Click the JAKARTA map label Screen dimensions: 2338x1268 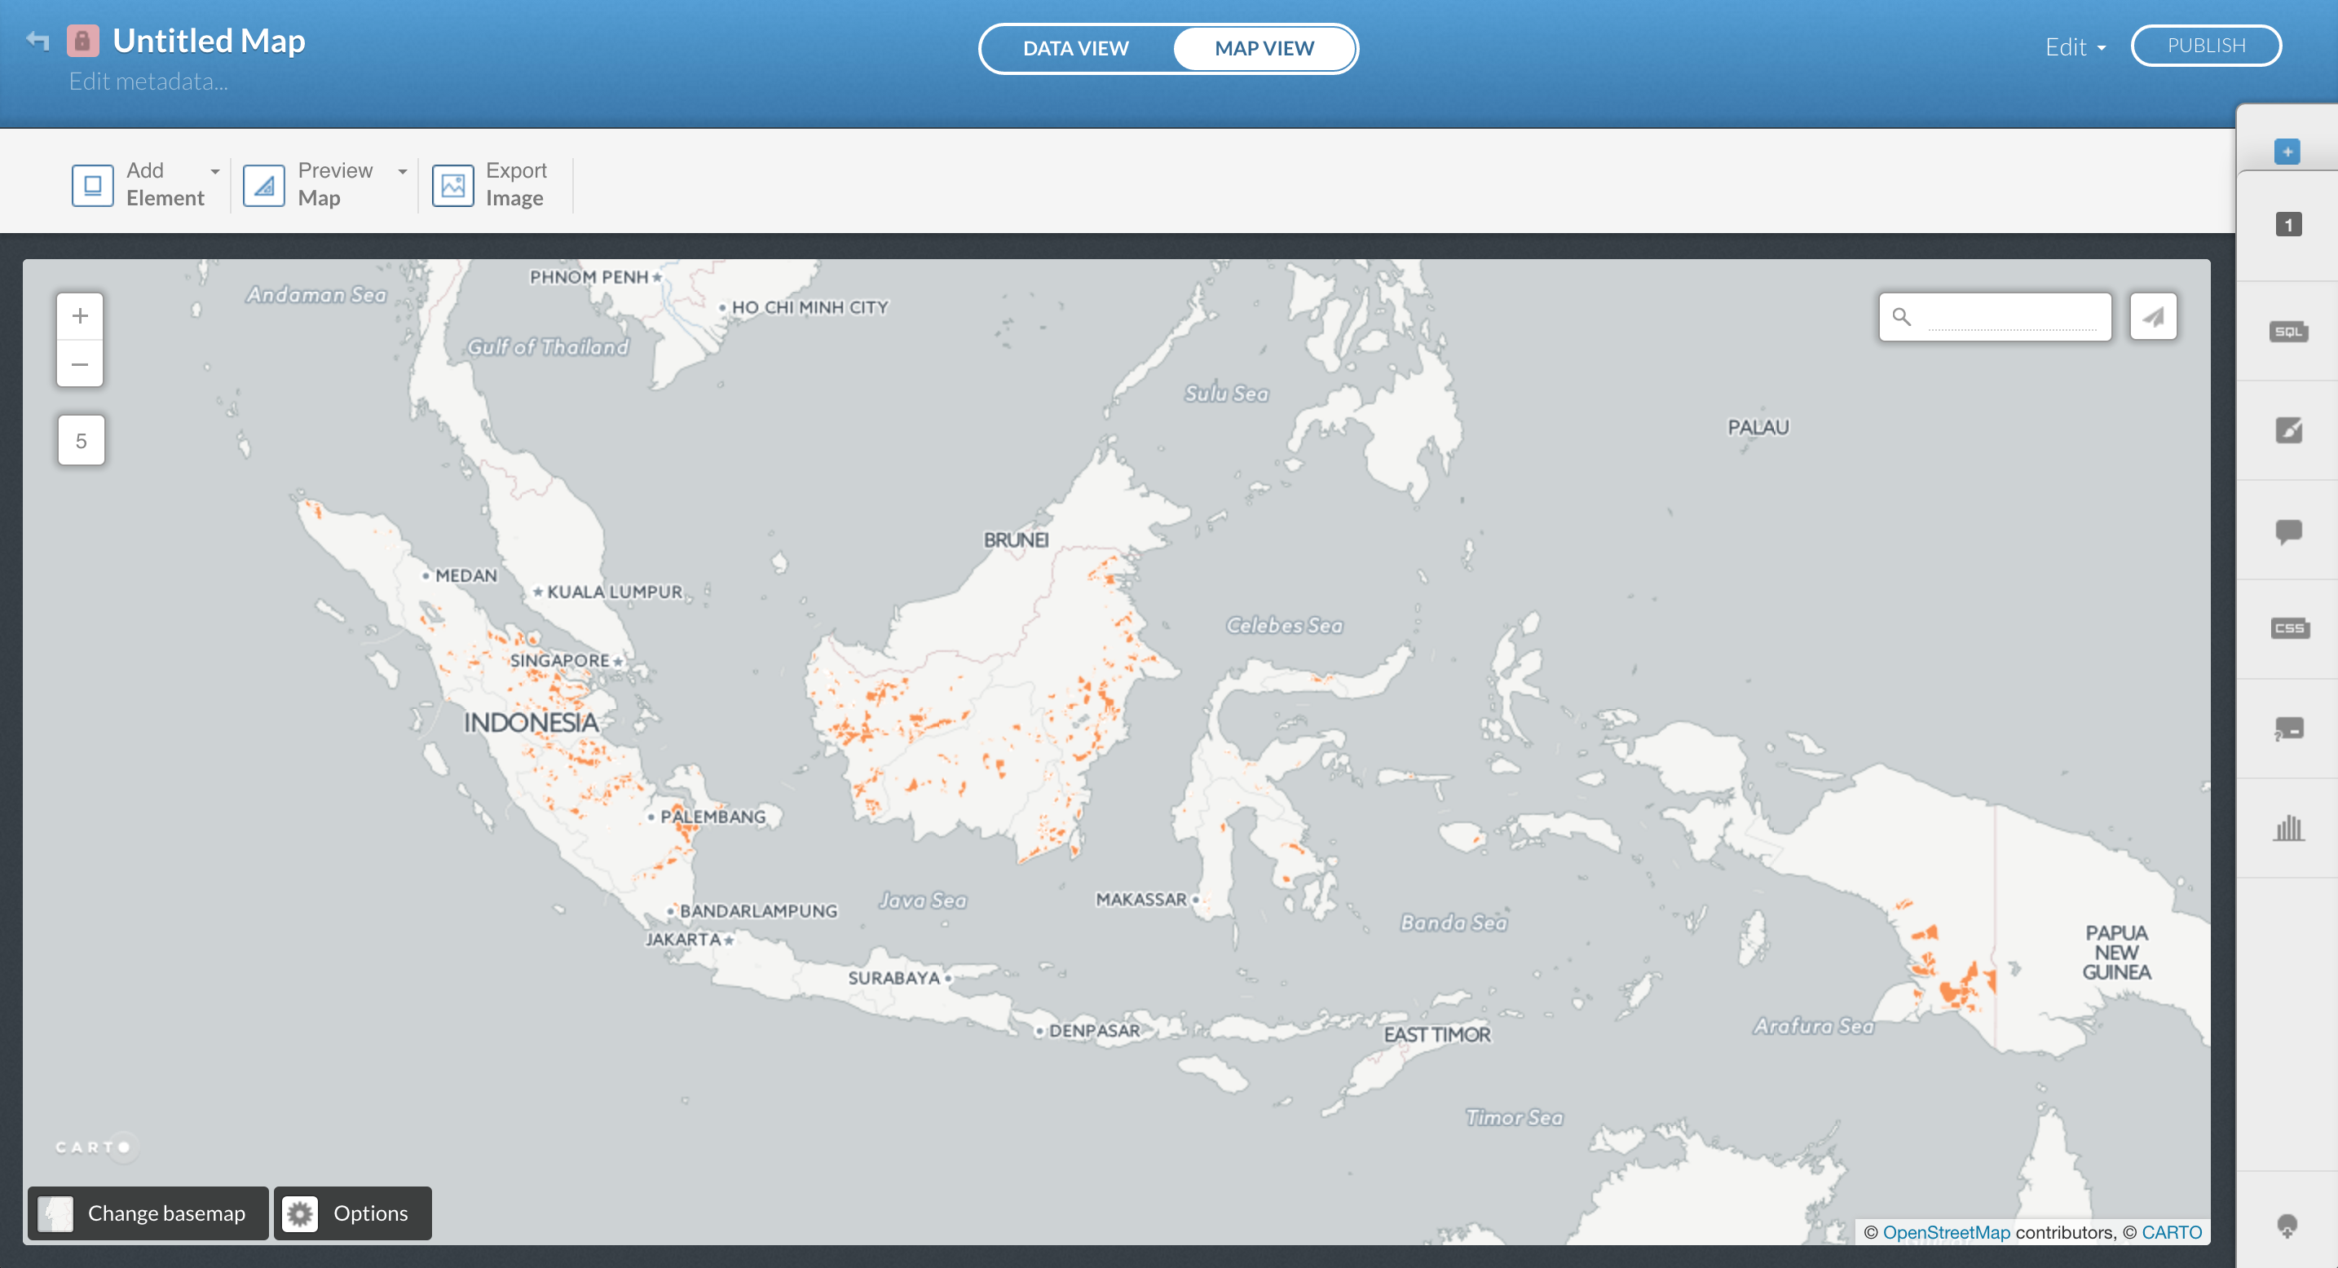tap(682, 939)
